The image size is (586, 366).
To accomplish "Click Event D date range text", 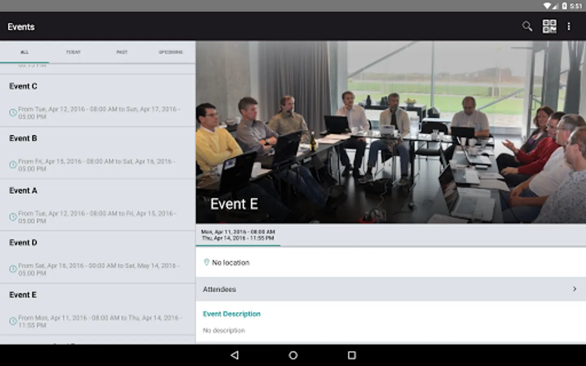I will pyautogui.click(x=98, y=269).
